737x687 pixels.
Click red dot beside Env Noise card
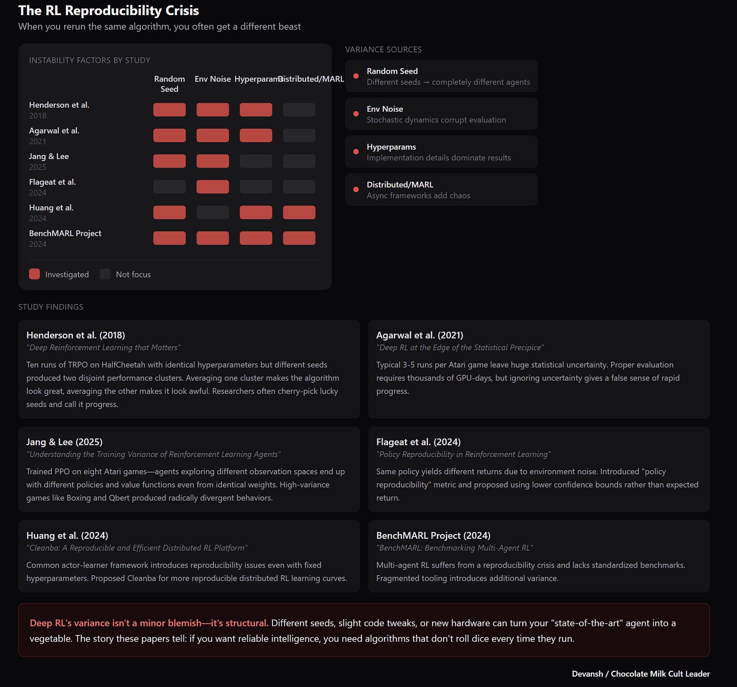click(356, 114)
